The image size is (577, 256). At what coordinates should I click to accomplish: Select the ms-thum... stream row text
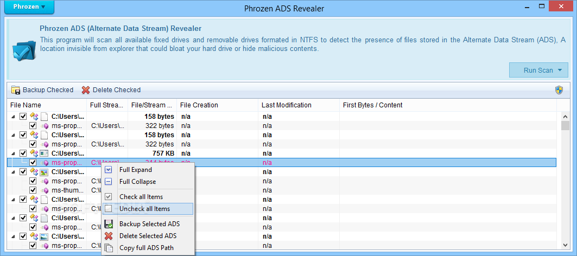click(x=67, y=190)
